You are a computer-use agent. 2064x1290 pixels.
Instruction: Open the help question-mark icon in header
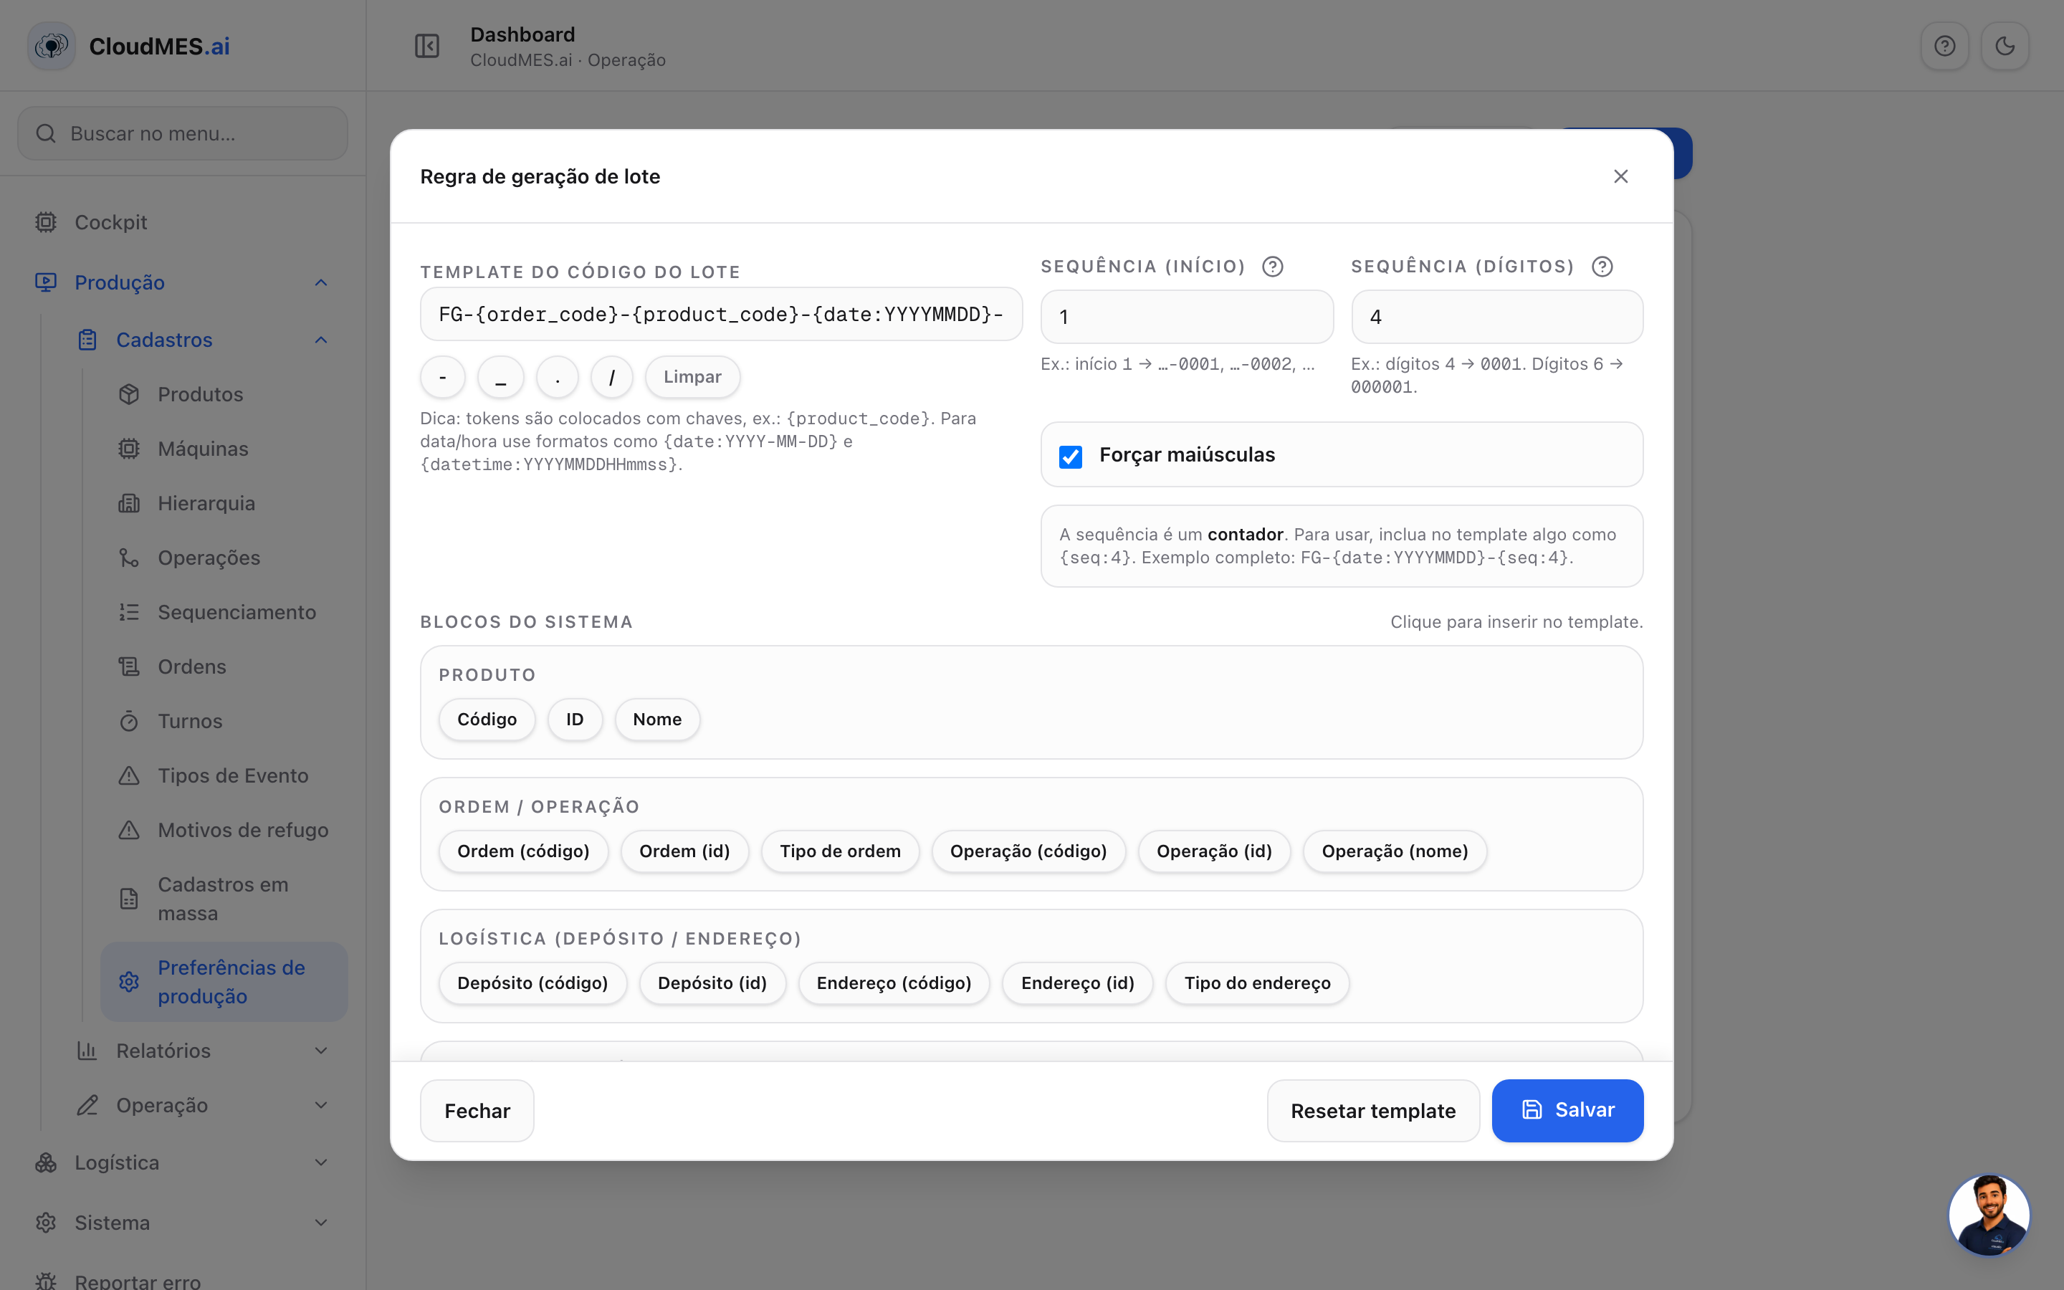1944,46
